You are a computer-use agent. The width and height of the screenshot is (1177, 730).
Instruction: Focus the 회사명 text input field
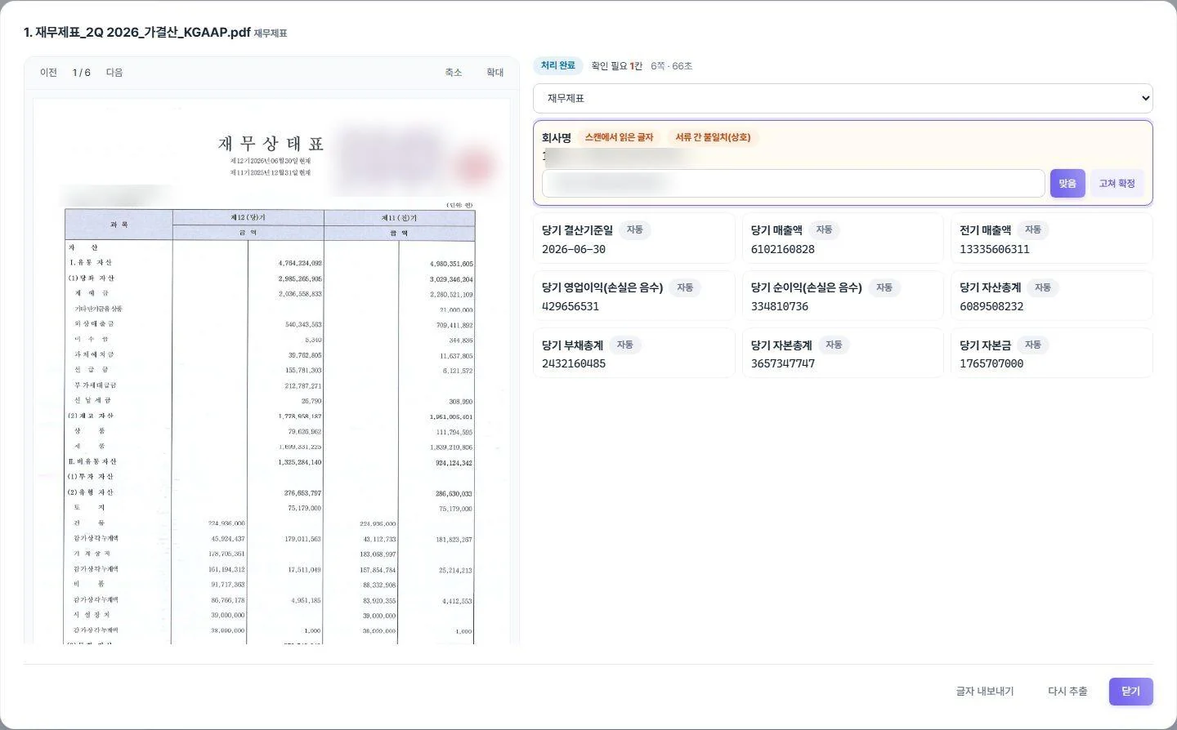click(793, 184)
